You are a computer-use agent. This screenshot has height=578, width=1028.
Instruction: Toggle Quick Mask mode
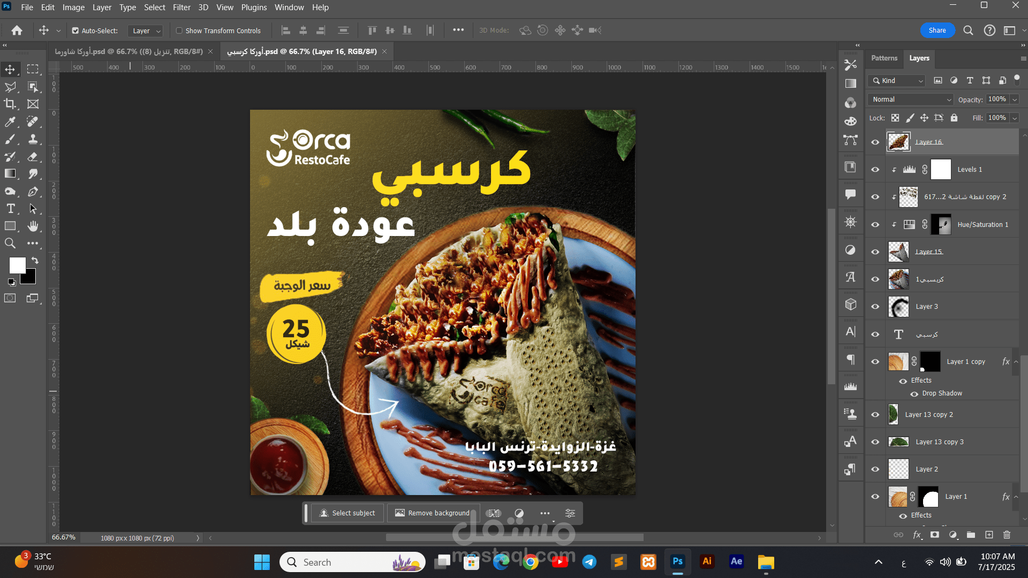tap(10, 298)
